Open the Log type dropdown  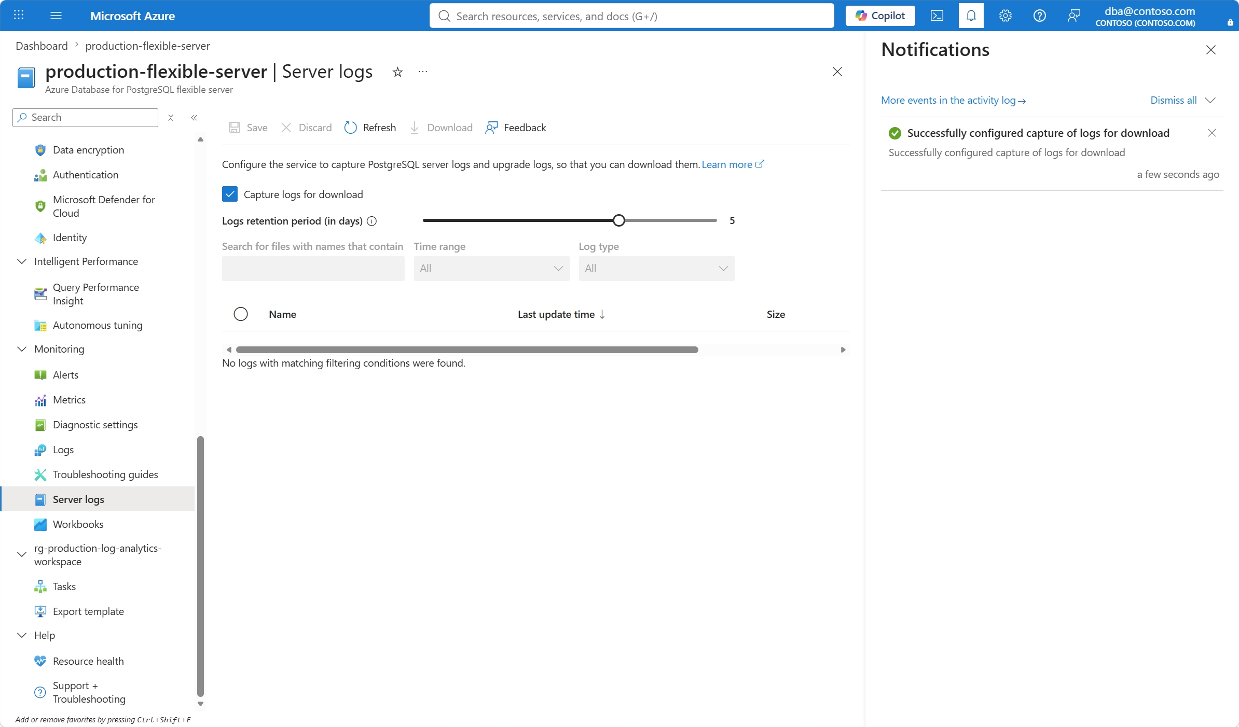[x=656, y=269]
